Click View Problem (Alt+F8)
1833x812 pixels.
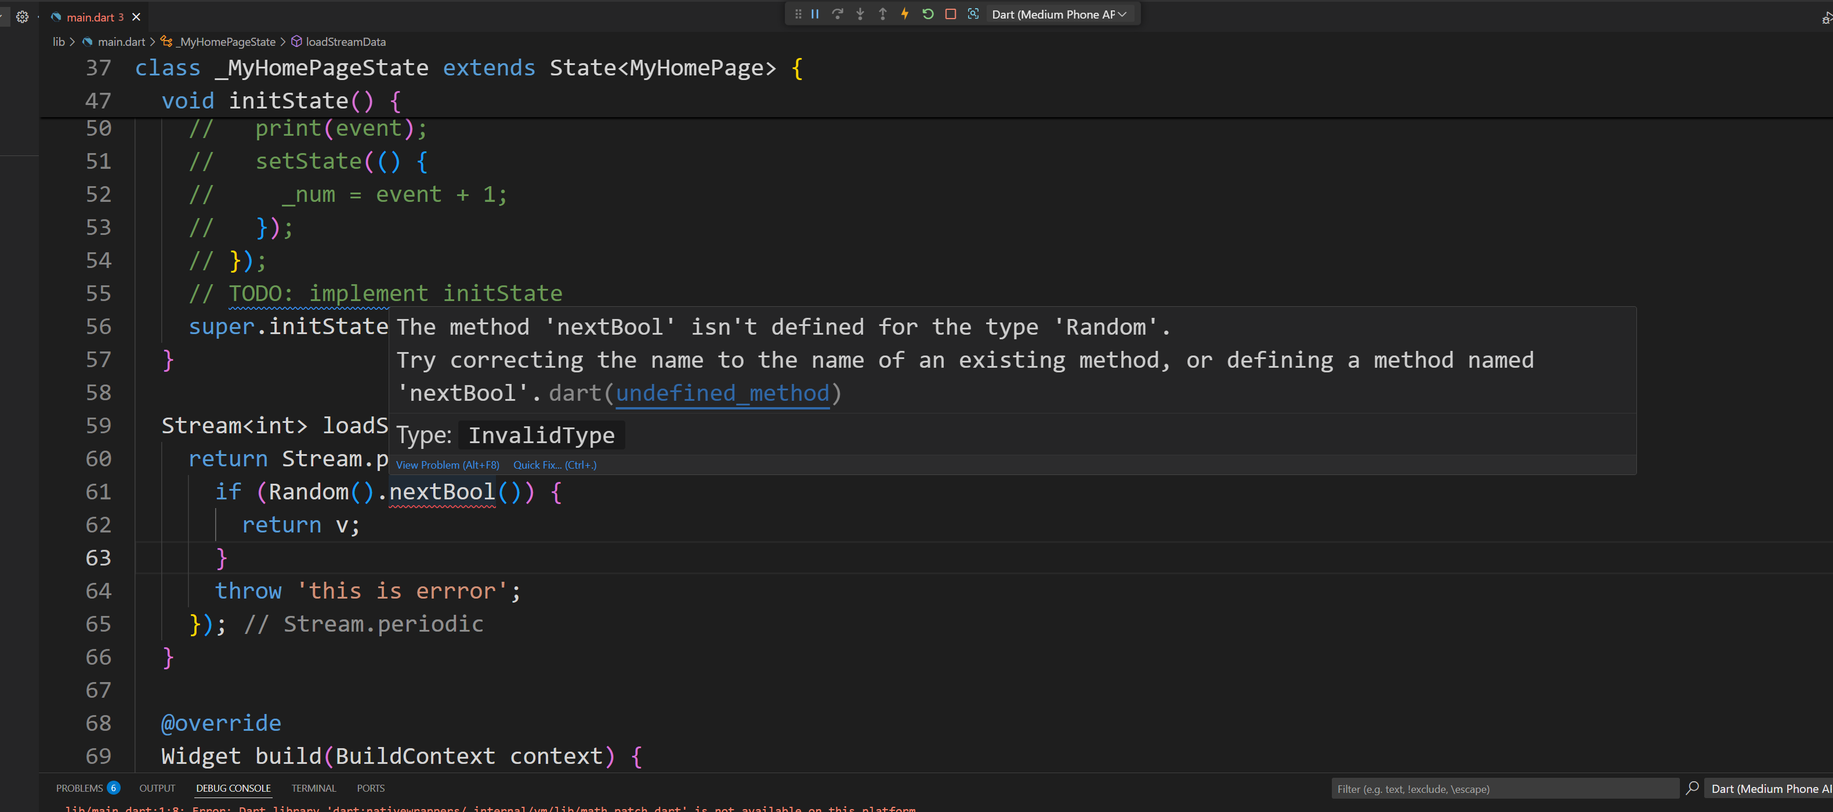click(x=448, y=465)
